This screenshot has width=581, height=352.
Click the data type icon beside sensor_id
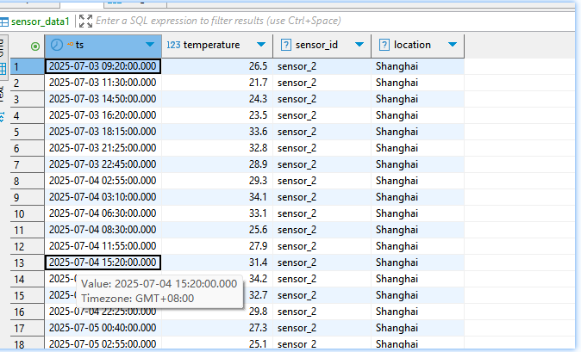[x=284, y=45]
